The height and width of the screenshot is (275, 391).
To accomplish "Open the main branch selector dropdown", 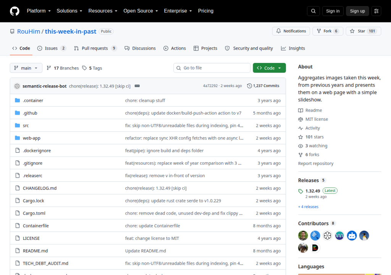I will [26, 68].
